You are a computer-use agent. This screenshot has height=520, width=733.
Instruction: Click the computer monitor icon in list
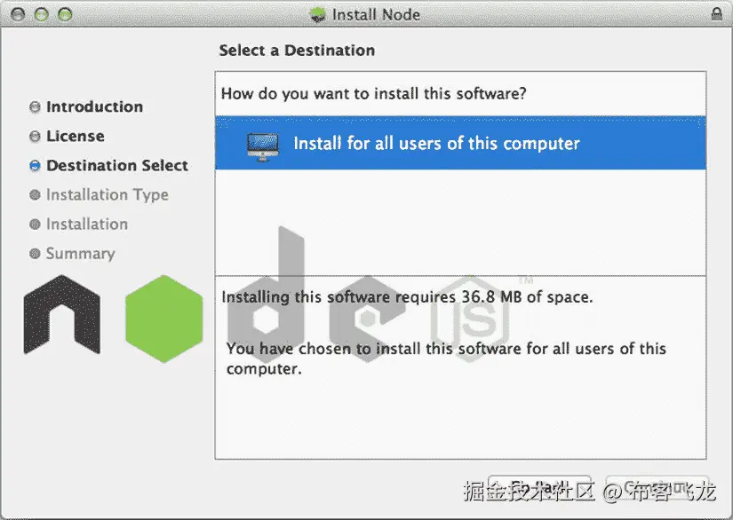(x=263, y=147)
